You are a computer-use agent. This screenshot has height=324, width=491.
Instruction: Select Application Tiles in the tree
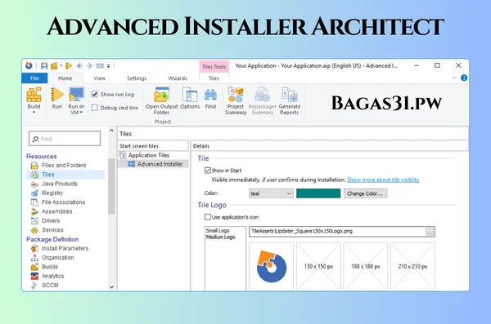tap(144, 155)
